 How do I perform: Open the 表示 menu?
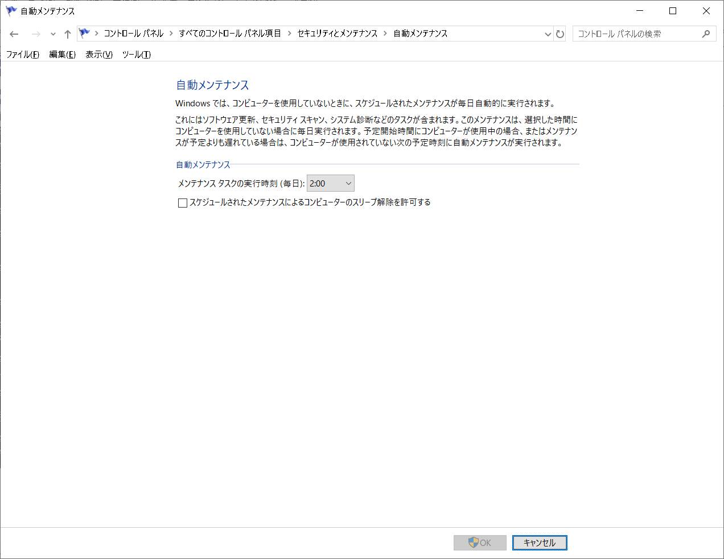tap(98, 55)
